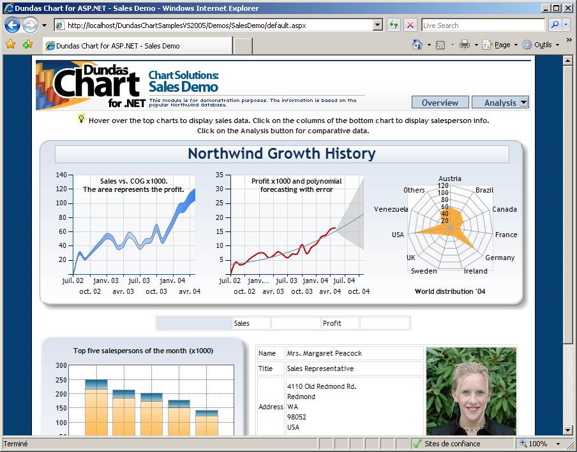
Task: Select the Dundas Chart Sales Demo tab
Action: point(138,46)
